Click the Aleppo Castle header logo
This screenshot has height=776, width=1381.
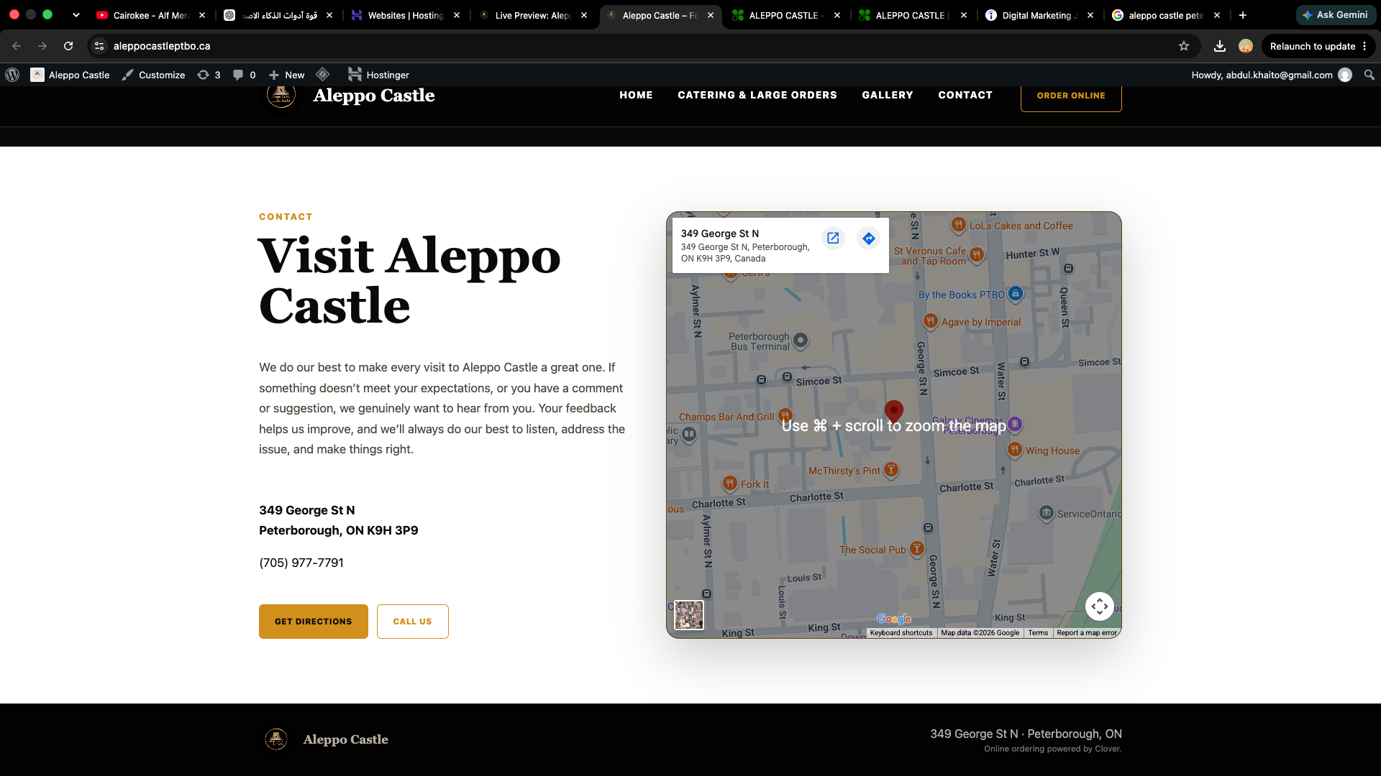point(281,96)
